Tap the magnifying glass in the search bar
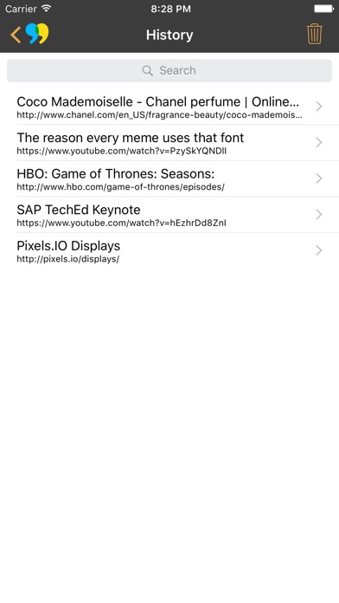339x603 pixels. (x=147, y=70)
